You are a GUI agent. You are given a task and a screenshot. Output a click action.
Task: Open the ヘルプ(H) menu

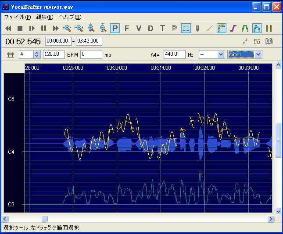(70, 17)
